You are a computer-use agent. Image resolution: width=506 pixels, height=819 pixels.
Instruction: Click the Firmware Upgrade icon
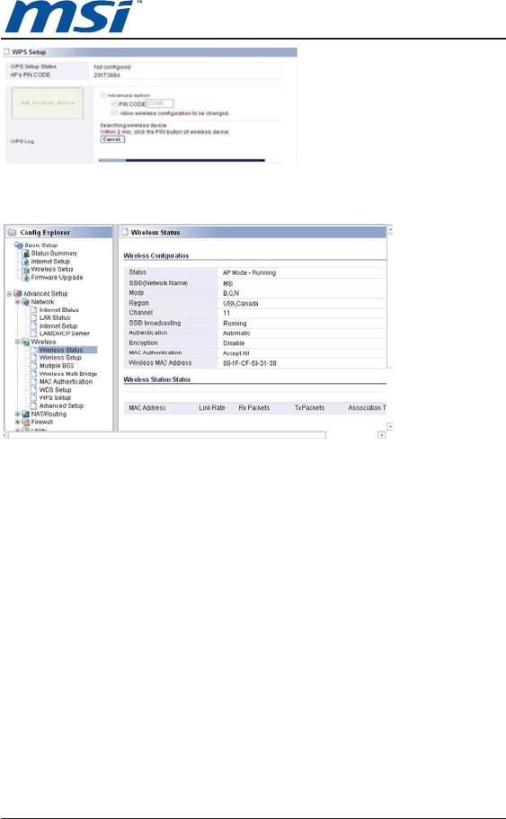[x=25, y=278]
